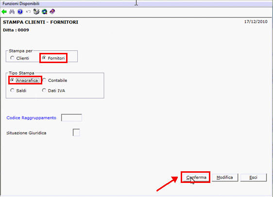Screen dimensions: 273x197
Task: Open help via the blue question mark icon
Action: [20, 12]
